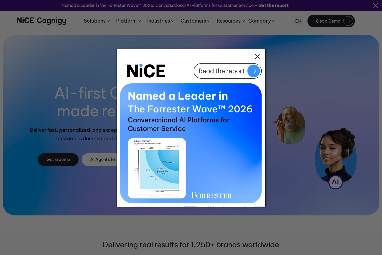Click the AI badge on agent portrait

click(x=336, y=182)
